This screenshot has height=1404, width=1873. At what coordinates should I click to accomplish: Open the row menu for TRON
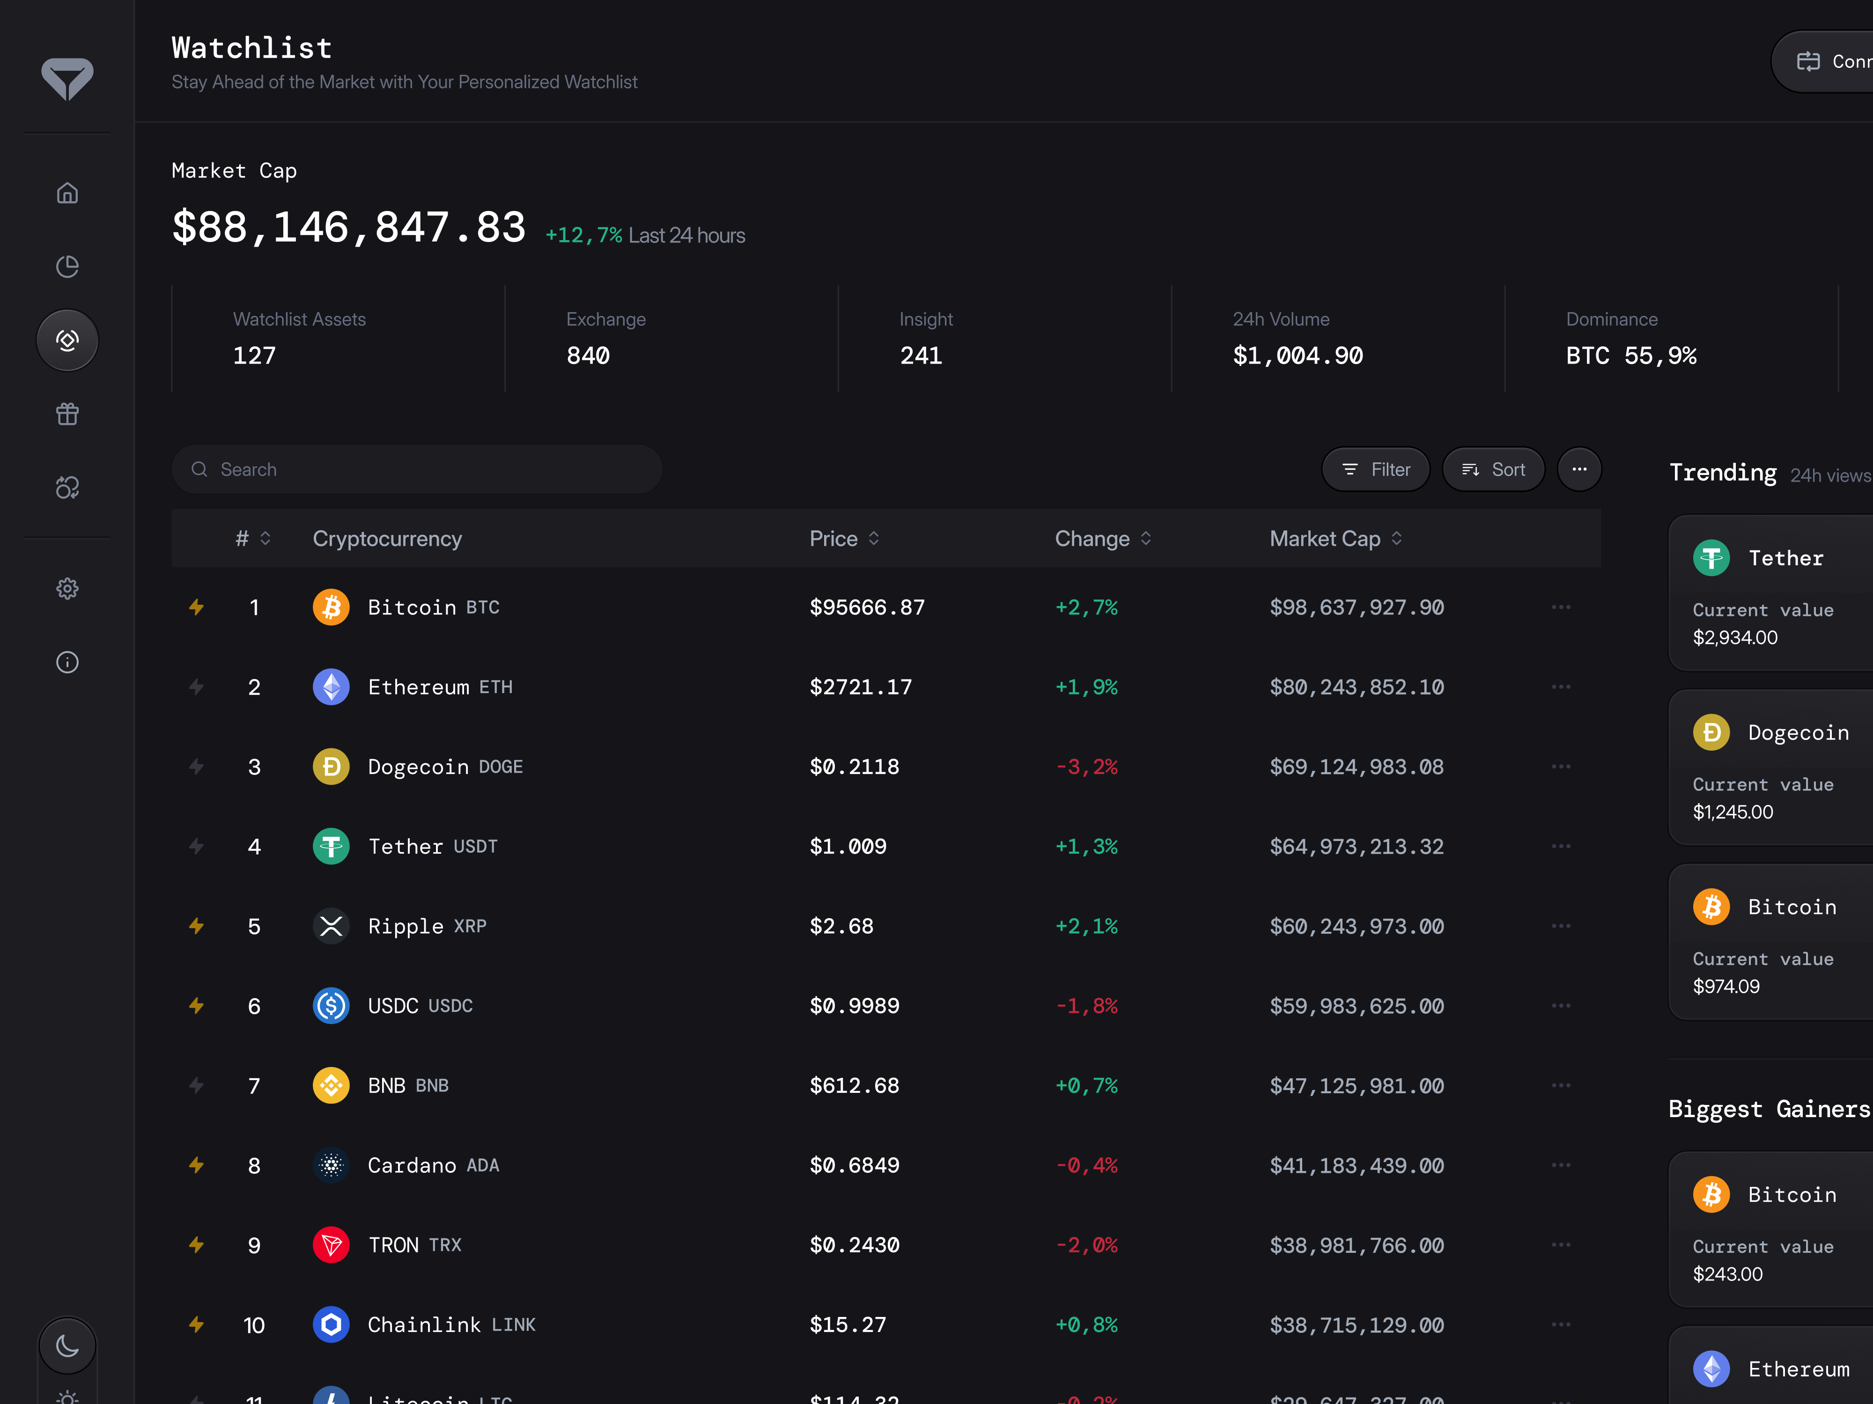pyautogui.click(x=1561, y=1245)
